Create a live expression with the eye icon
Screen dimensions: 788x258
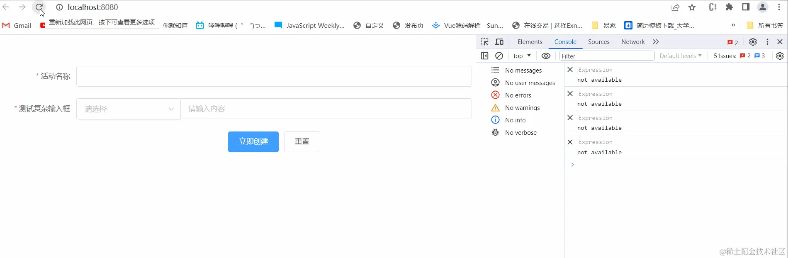pos(546,56)
